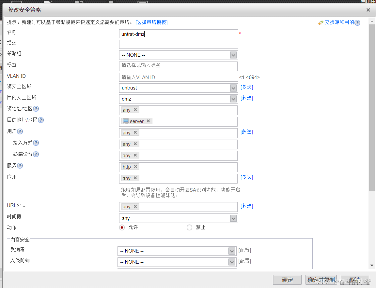376x288 pixels.
Task: Click the 名称 input field
Action: (179, 34)
